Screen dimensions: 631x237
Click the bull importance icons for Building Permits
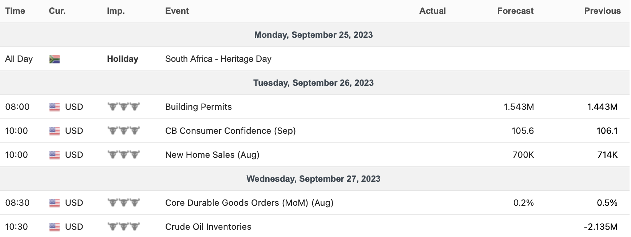(124, 107)
